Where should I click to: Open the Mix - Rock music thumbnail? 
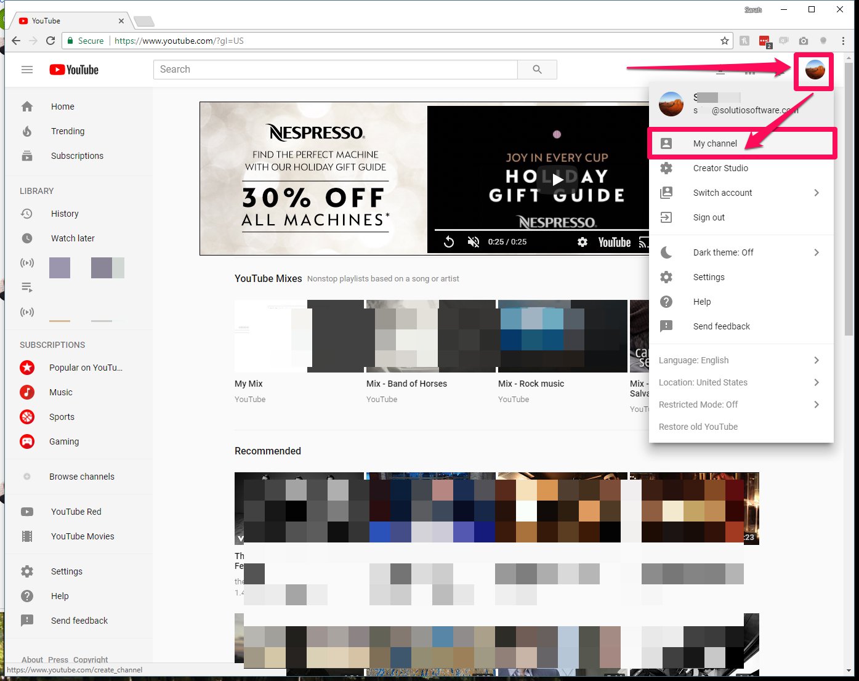pyautogui.click(x=563, y=336)
